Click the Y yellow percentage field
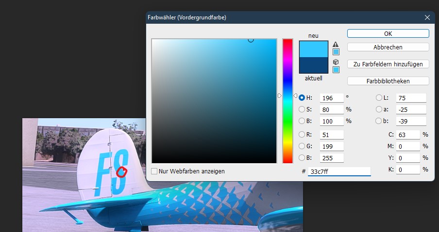This screenshot has height=232, width=439. click(408, 158)
